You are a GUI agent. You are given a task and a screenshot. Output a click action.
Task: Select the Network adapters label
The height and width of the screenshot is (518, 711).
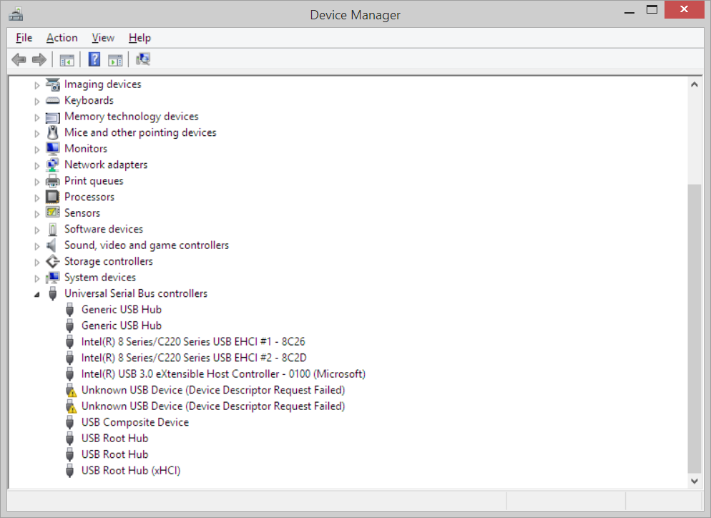coord(106,165)
